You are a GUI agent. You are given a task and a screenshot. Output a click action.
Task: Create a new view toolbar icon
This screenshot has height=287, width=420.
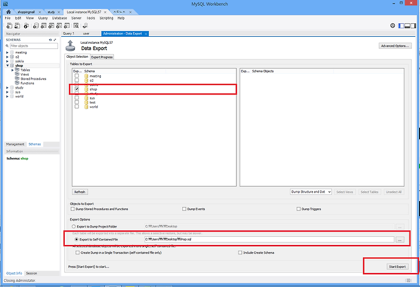pos(51,26)
